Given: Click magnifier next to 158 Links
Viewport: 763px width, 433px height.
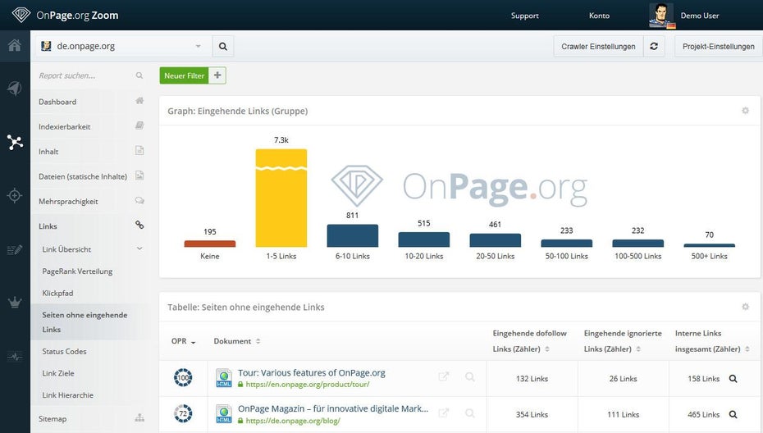Looking at the screenshot, I should pyautogui.click(x=733, y=379).
